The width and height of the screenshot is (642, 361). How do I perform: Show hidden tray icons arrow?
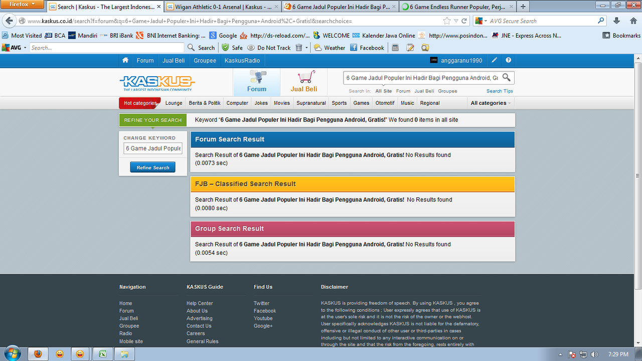point(561,354)
